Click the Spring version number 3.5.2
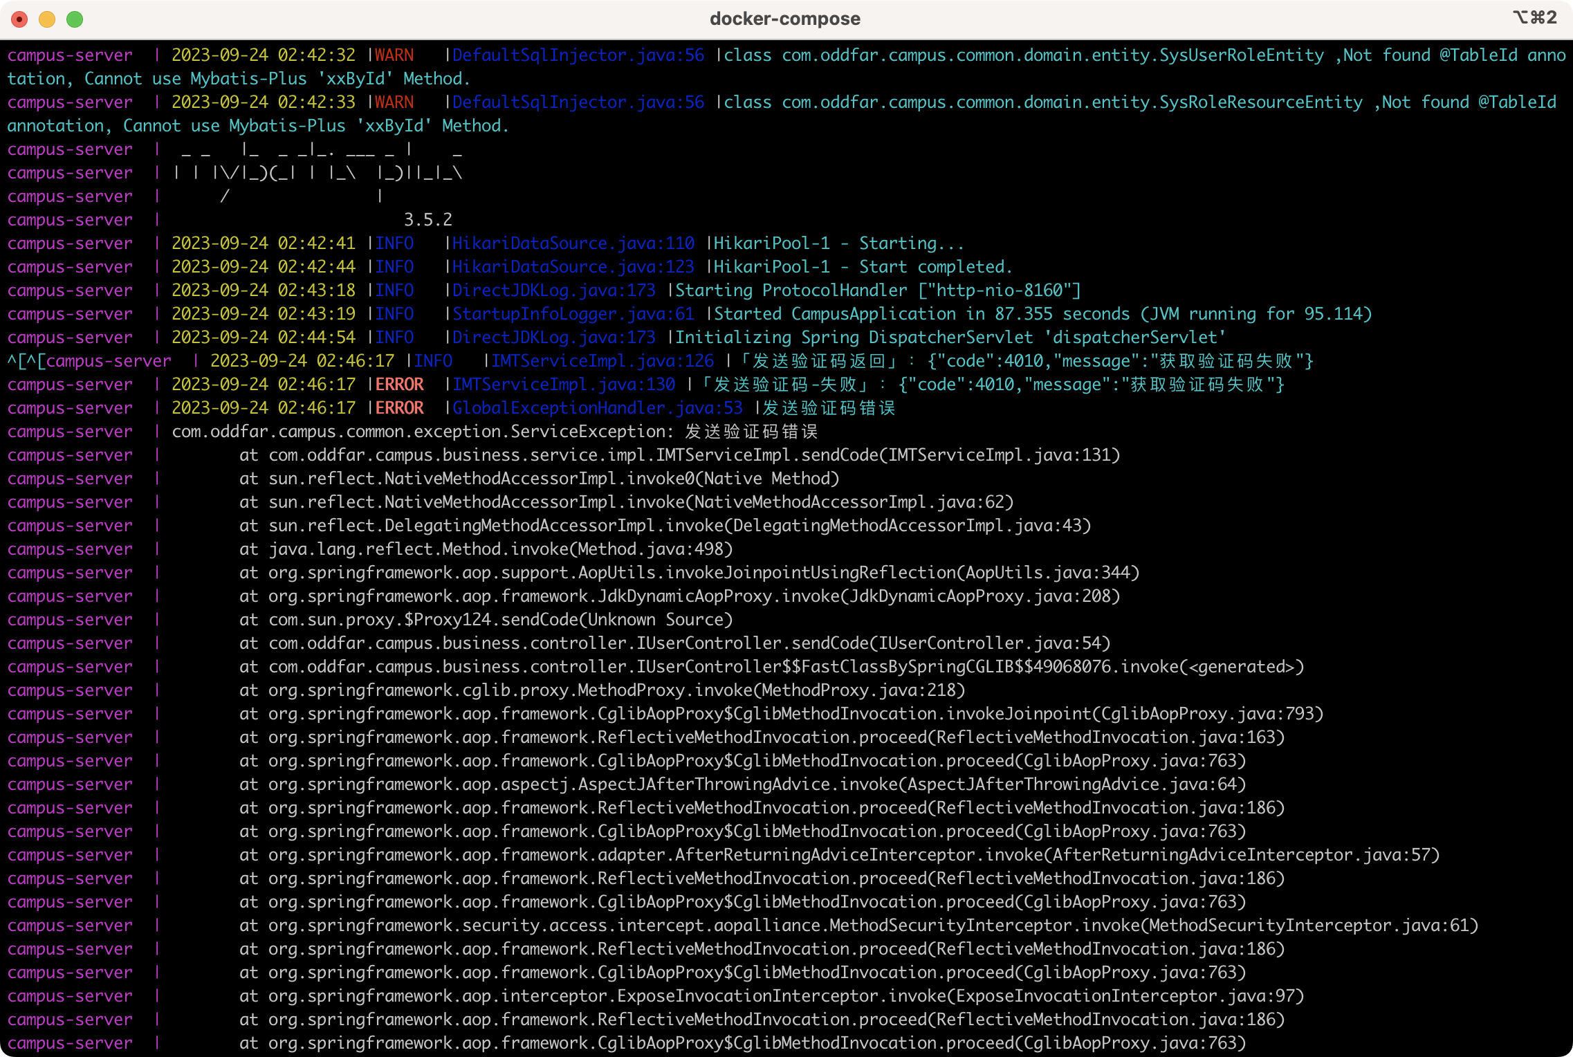1573x1057 pixels. pyautogui.click(x=429, y=219)
